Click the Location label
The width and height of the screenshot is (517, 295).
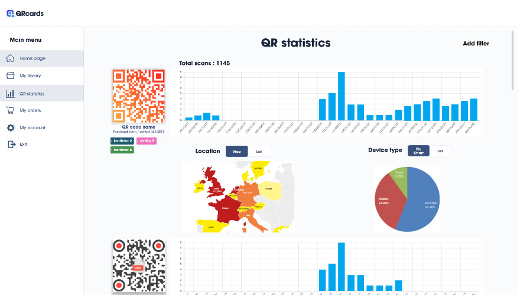207,151
